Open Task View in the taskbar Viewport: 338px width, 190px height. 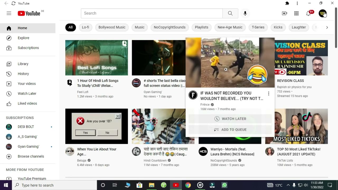tap(115, 185)
